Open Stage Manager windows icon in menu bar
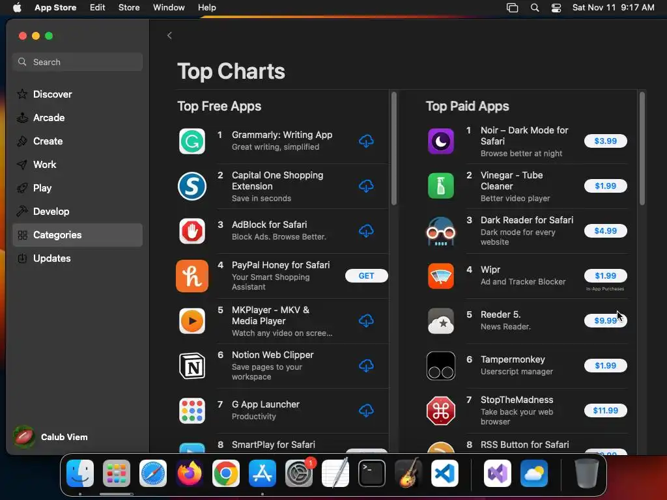The image size is (667, 500). tap(512, 8)
